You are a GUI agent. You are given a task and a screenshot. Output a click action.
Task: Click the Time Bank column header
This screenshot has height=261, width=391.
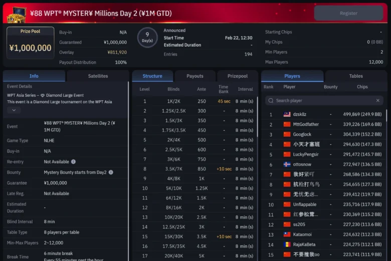[224, 89]
